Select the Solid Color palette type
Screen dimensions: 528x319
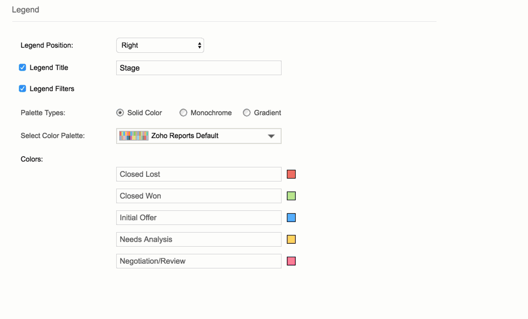(x=120, y=113)
